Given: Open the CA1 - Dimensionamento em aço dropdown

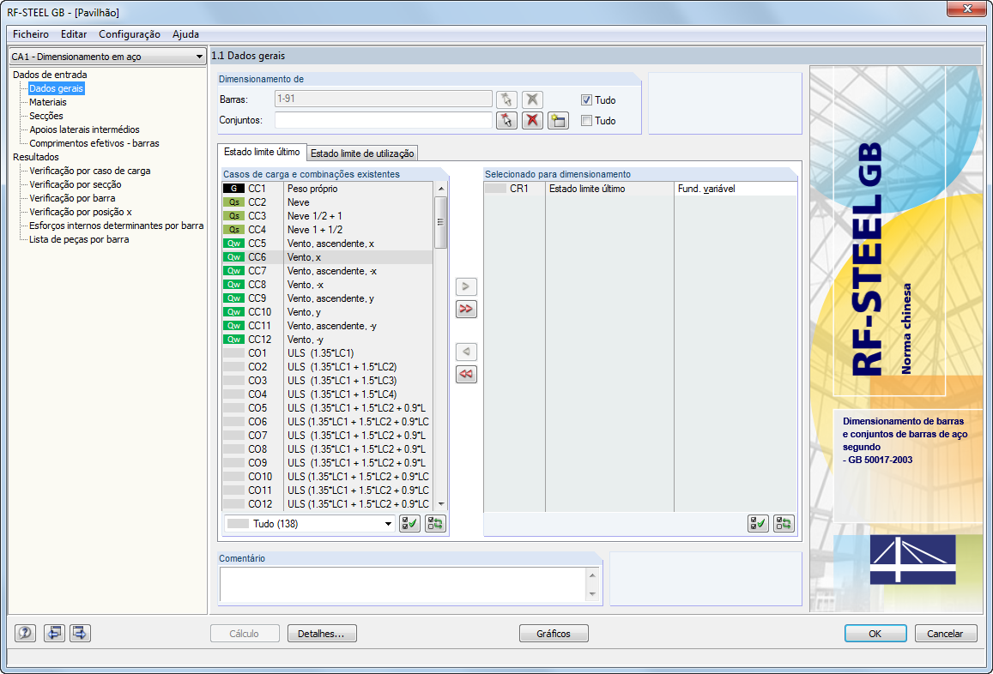Looking at the screenshot, I should [x=107, y=57].
